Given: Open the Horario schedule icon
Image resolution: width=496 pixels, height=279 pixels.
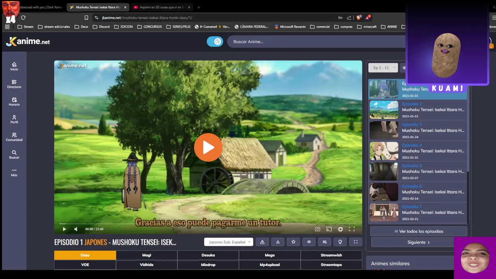Looking at the screenshot, I should pos(14,102).
